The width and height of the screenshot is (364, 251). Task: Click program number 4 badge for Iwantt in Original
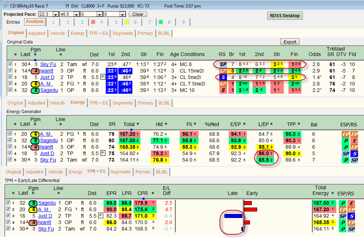[x=35, y=71]
